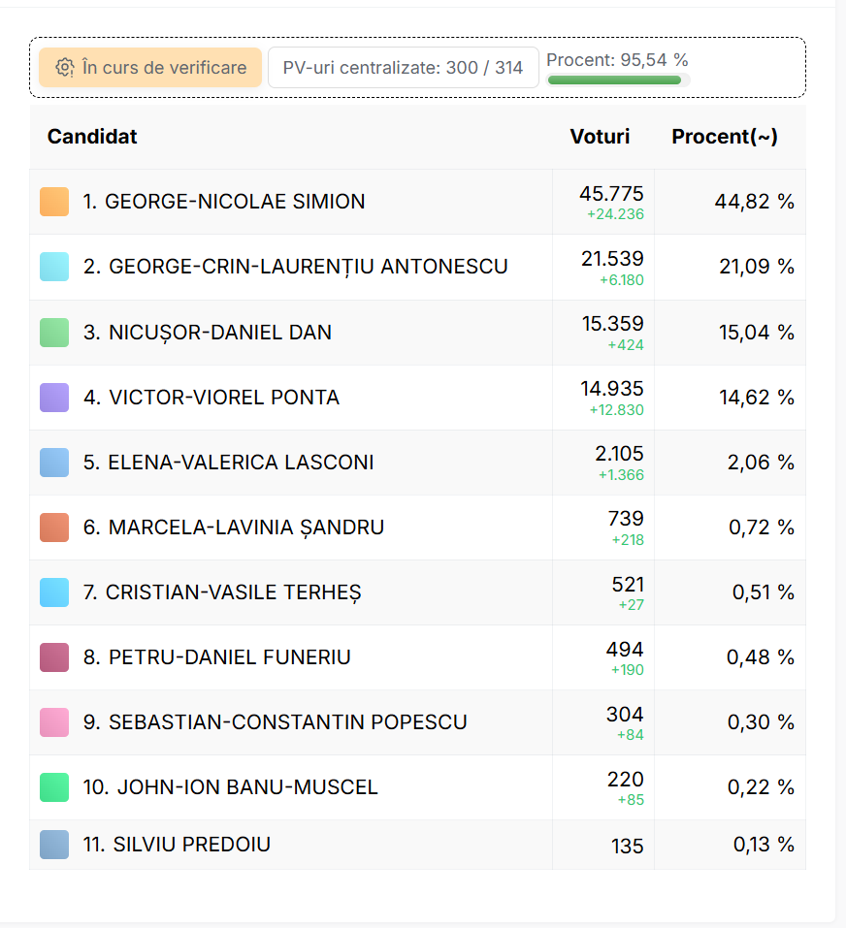Click the green progress bar under Procent
Image resolution: width=846 pixels, height=928 pixels.
615,80
